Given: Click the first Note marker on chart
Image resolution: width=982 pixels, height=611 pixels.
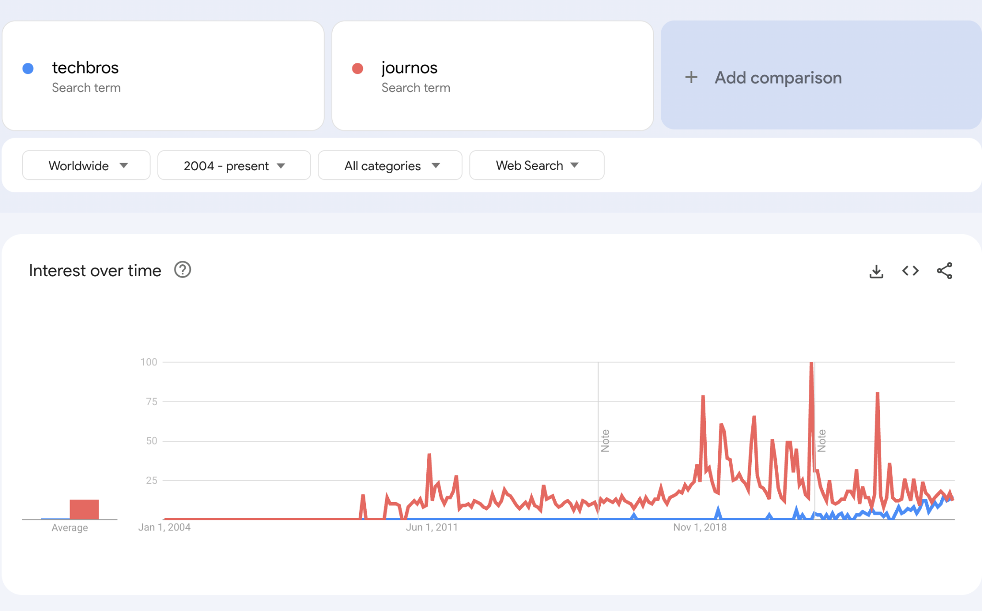Looking at the screenshot, I should 605,440.
